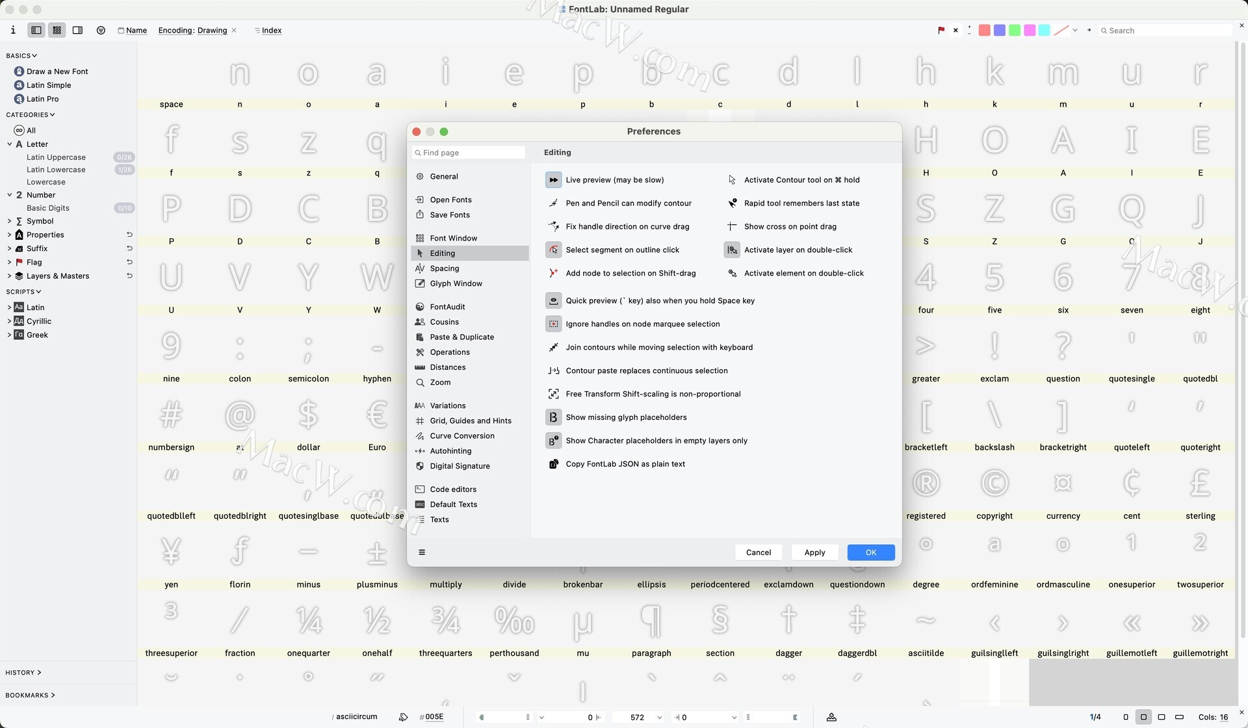Select the large cell size icon
1248x728 pixels.
click(1162, 718)
